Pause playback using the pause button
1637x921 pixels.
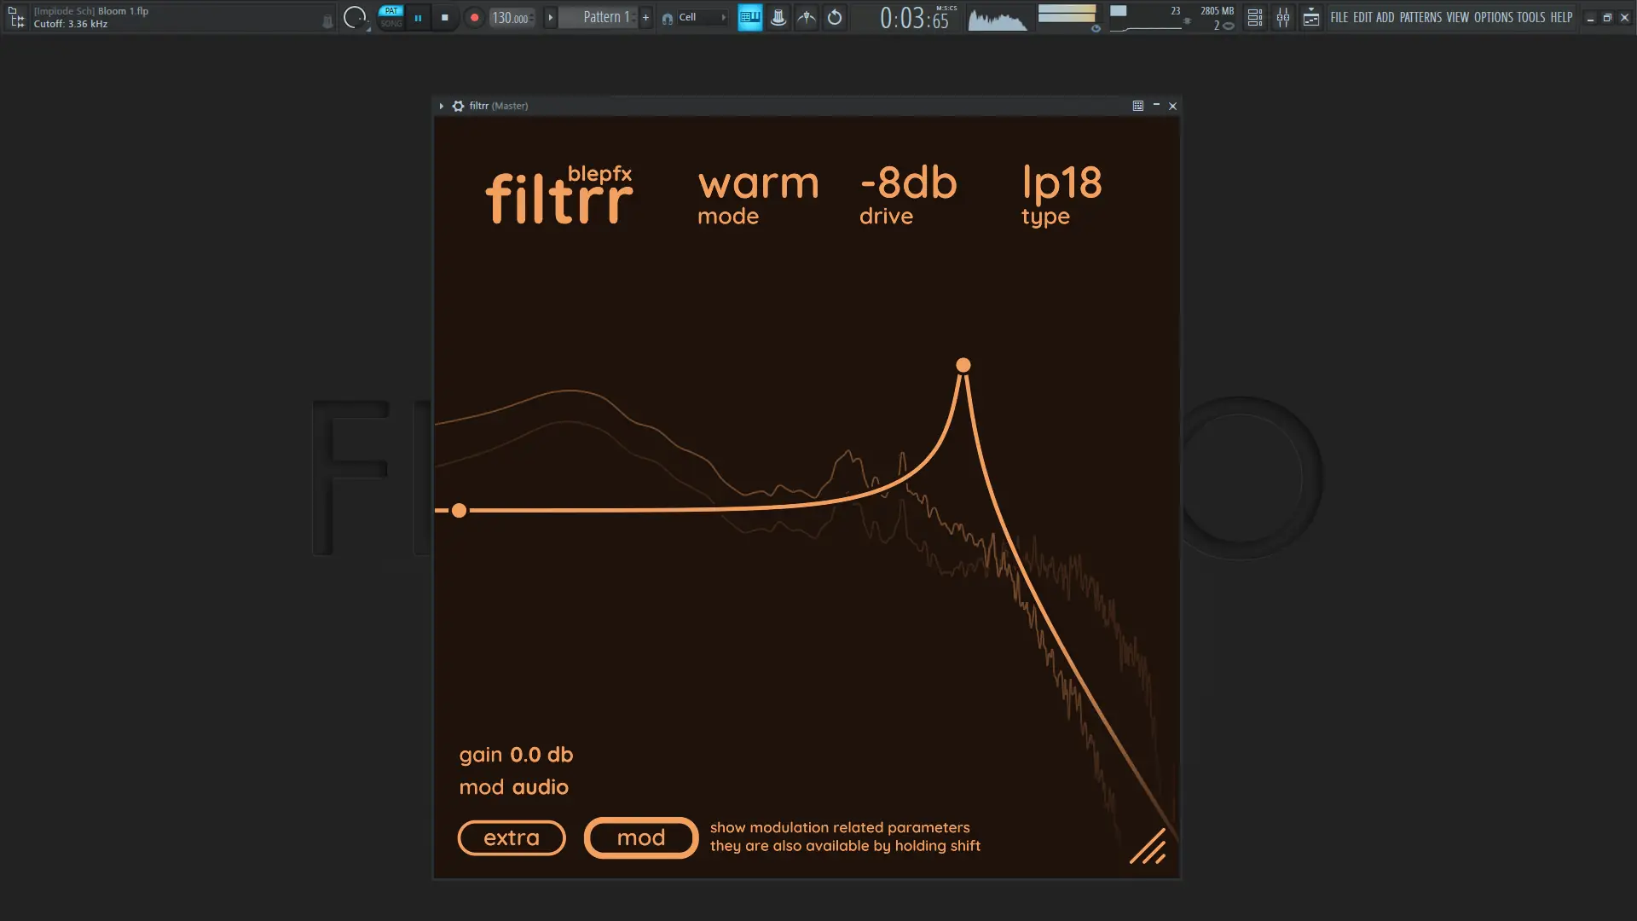[x=418, y=17]
